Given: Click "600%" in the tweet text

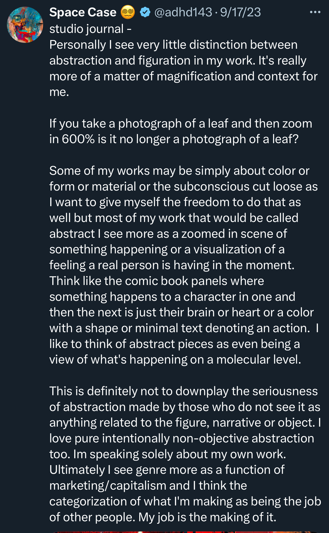Looking at the screenshot, I should [78, 139].
